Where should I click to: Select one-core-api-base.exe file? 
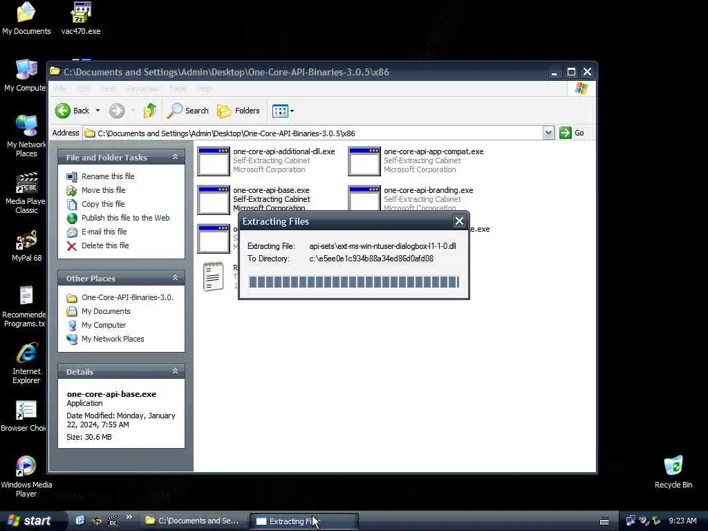(x=254, y=199)
